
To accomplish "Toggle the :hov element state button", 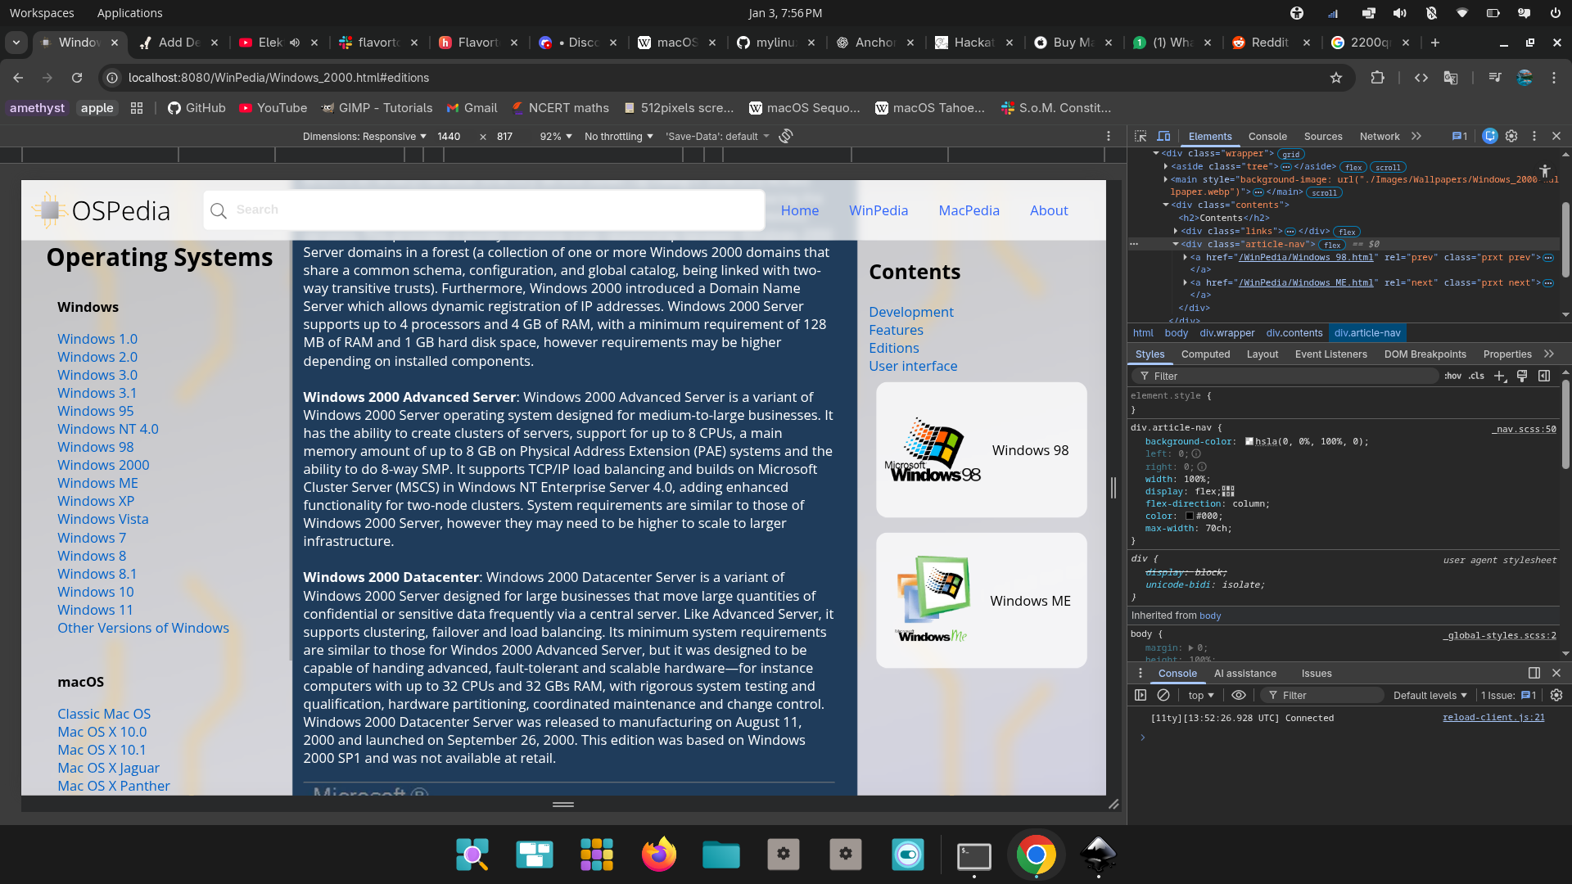I will (1453, 376).
